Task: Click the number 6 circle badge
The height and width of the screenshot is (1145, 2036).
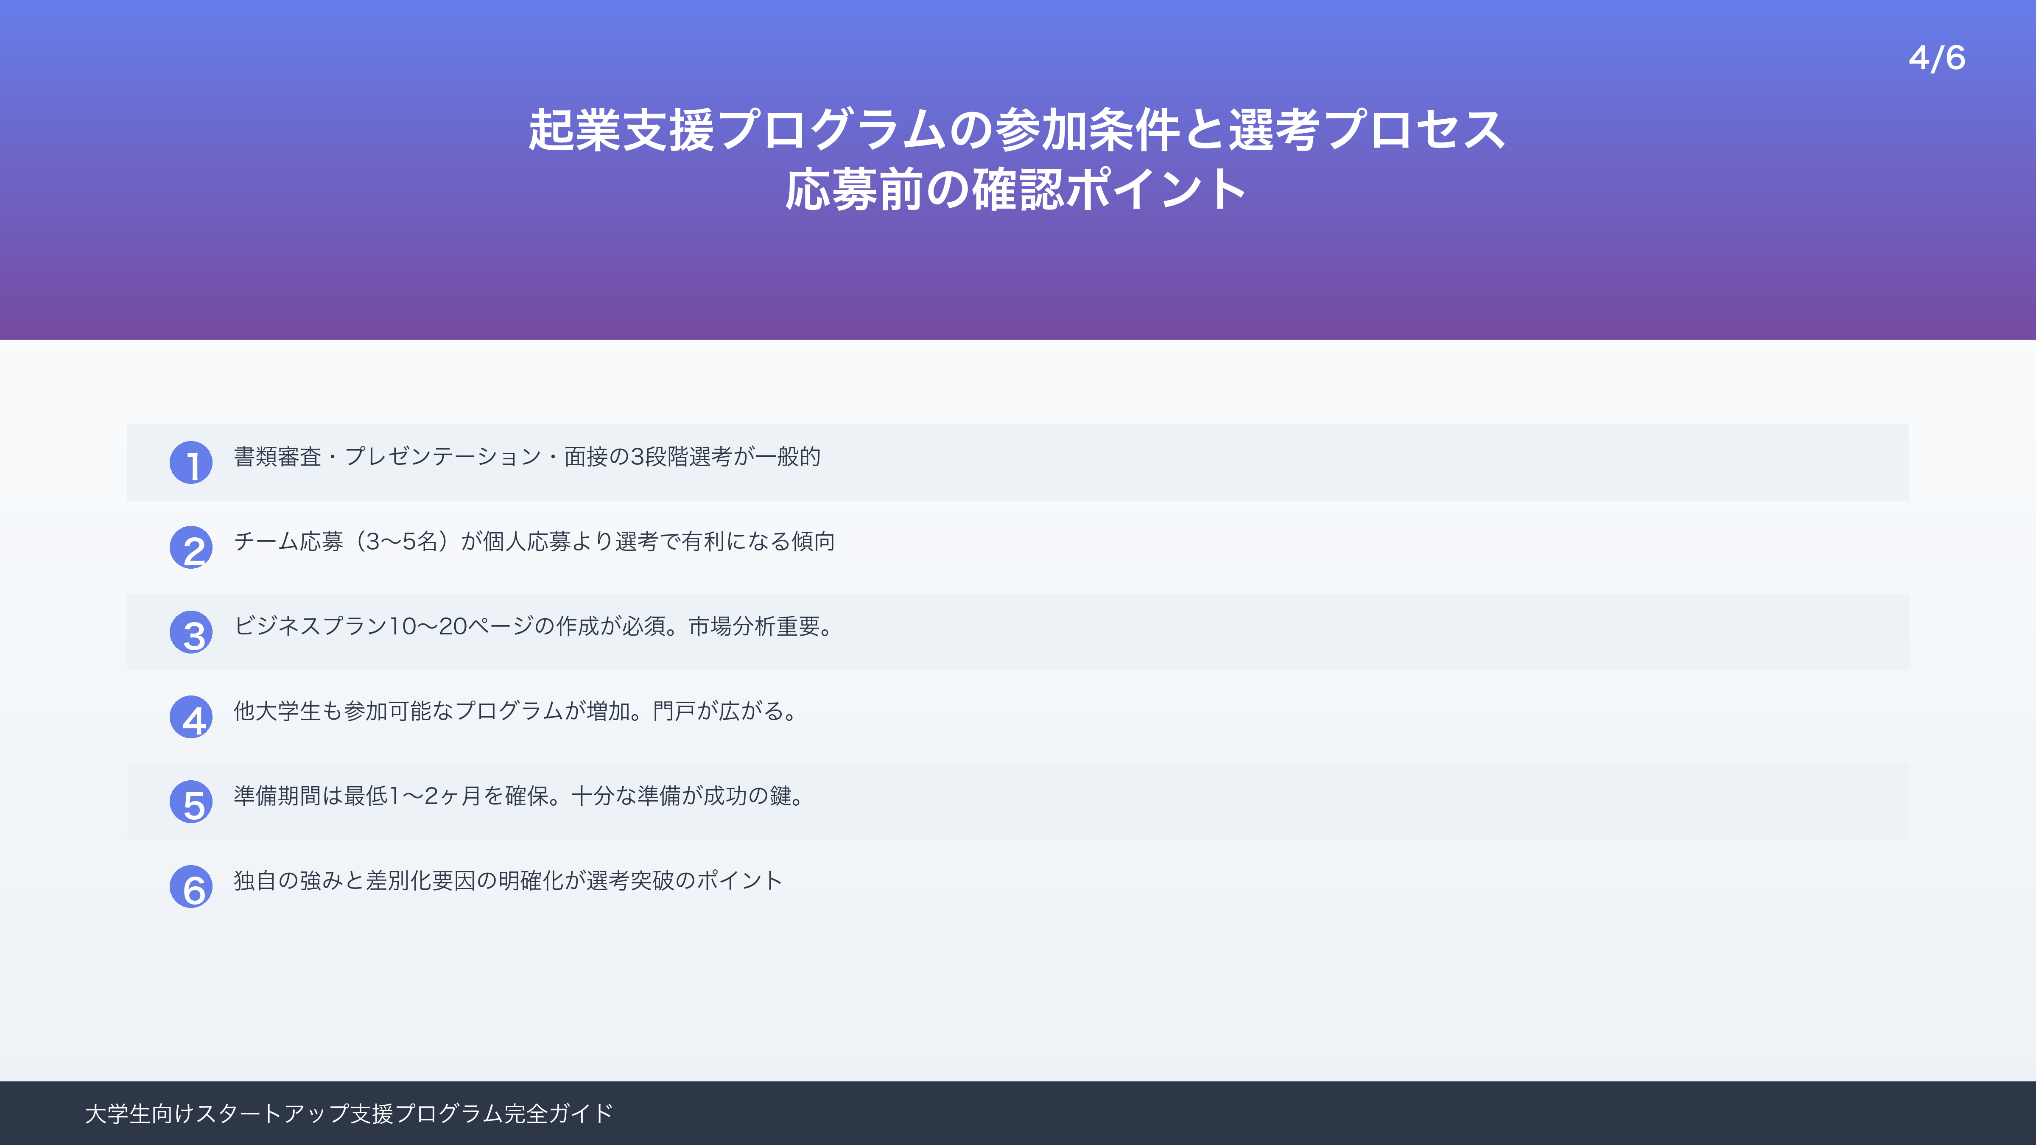Action: [x=191, y=886]
